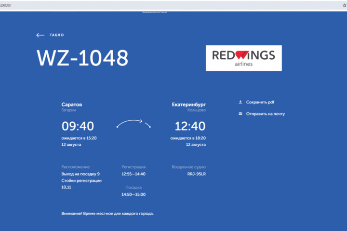Click the bookmark star in address bar
This screenshot has height=231, width=347.
pos(345,5)
